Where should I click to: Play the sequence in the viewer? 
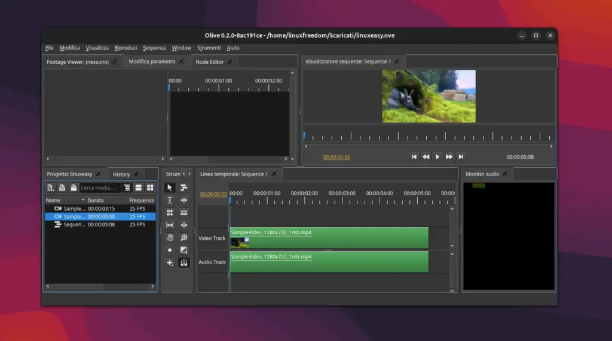click(437, 157)
